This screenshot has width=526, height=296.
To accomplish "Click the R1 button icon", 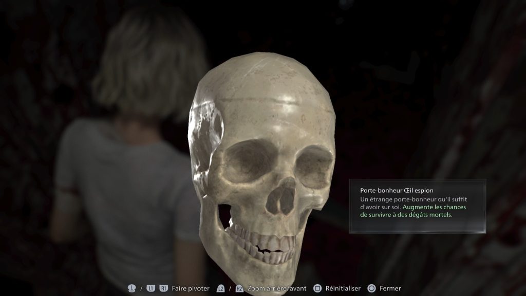I will tap(164, 288).
